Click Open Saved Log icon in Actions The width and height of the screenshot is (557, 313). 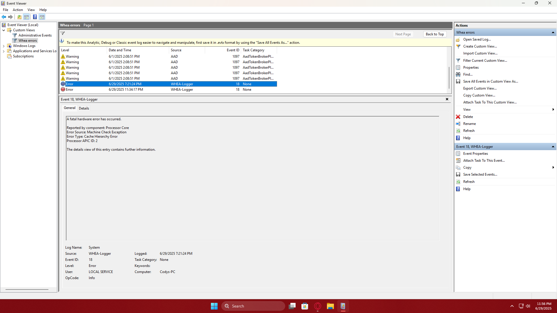tap(458, 39)
